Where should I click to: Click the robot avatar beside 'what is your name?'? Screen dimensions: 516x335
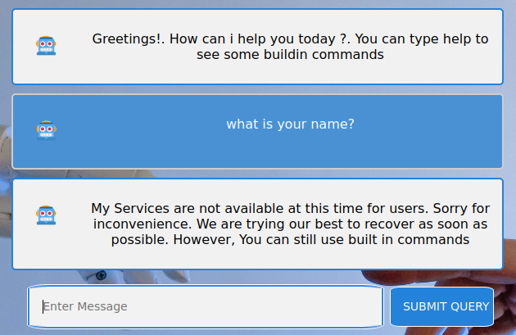(46, 130)
